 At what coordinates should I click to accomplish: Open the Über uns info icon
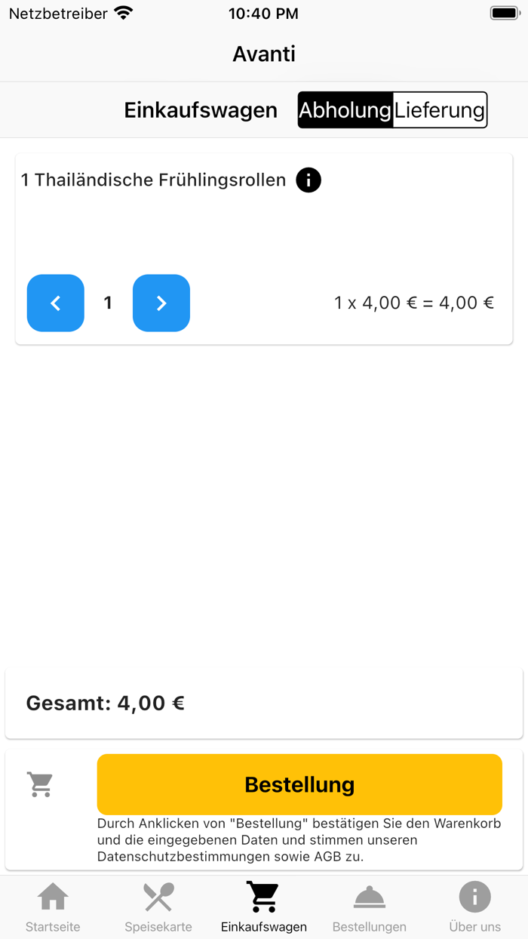tap(474, 896)
